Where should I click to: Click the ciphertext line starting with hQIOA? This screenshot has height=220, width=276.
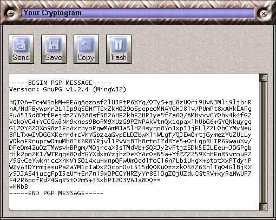pos(130,102)
